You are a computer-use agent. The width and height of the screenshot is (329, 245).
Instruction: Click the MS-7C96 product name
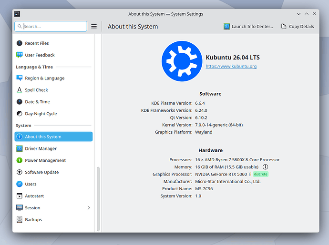(x=204, y=189)
